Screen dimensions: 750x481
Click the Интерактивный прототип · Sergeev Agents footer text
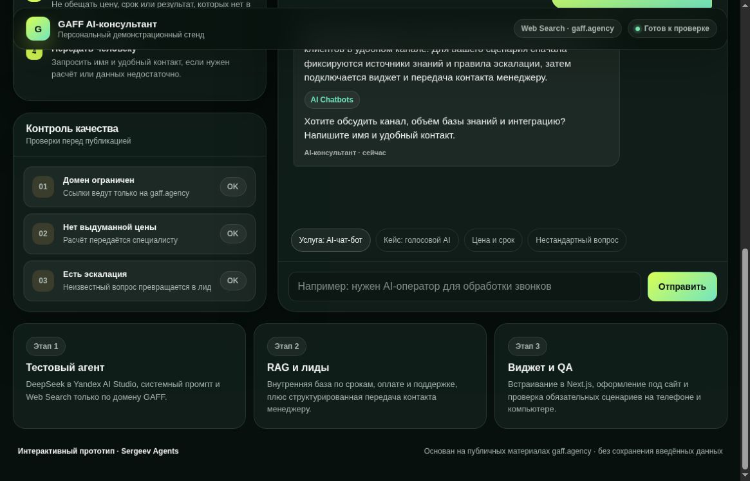98,451
